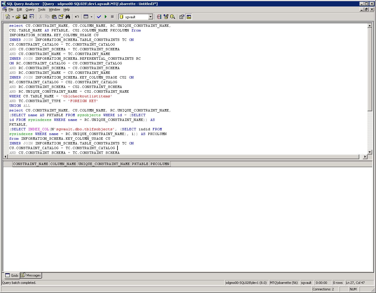Image resolution: width=376 pixels, height=293 pixels.
Task: Open the Help menu
Action: pos(67,9)
